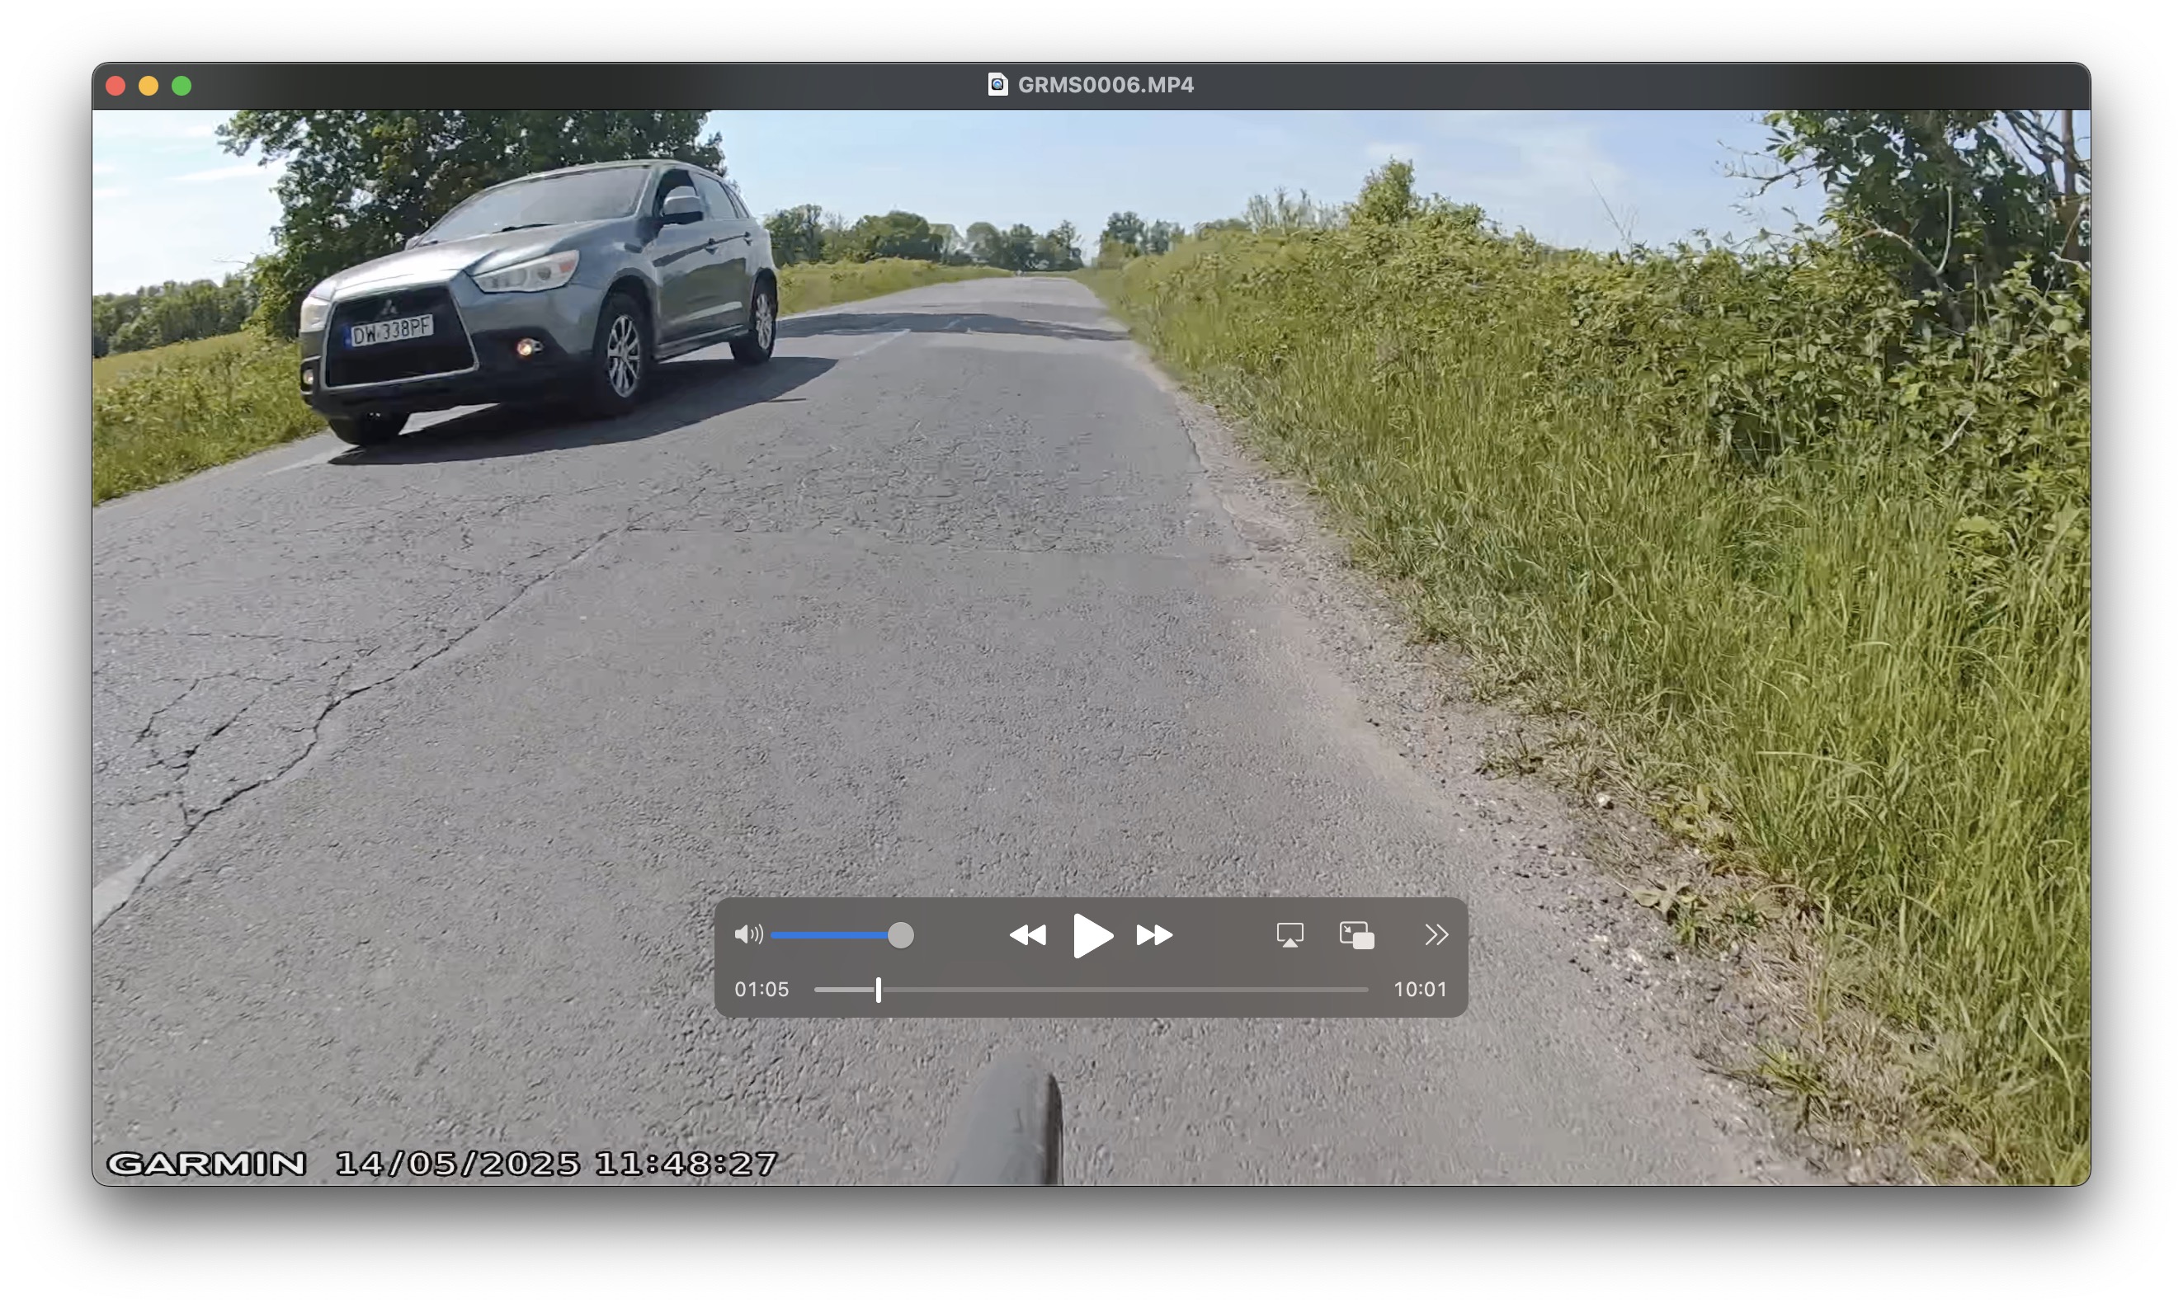
Task: Enable picture-in-picture mode
Action: point(1357,935)
